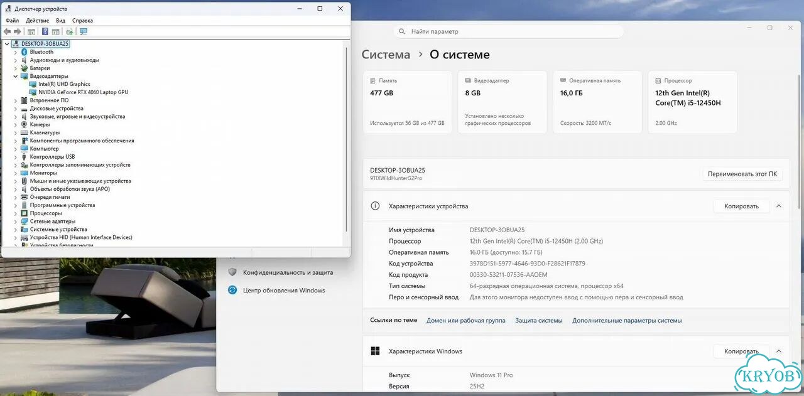Click the printer icon for Очереди печати
804x396 pixels.
coord(24,197)
